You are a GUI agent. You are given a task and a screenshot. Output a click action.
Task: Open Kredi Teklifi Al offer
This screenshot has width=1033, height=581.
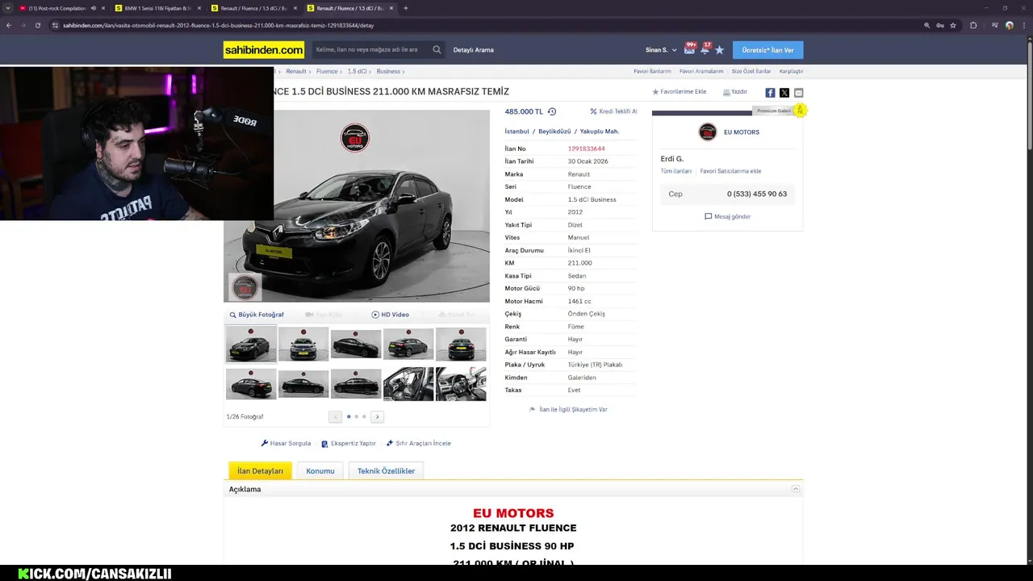[x=613, y=111]
